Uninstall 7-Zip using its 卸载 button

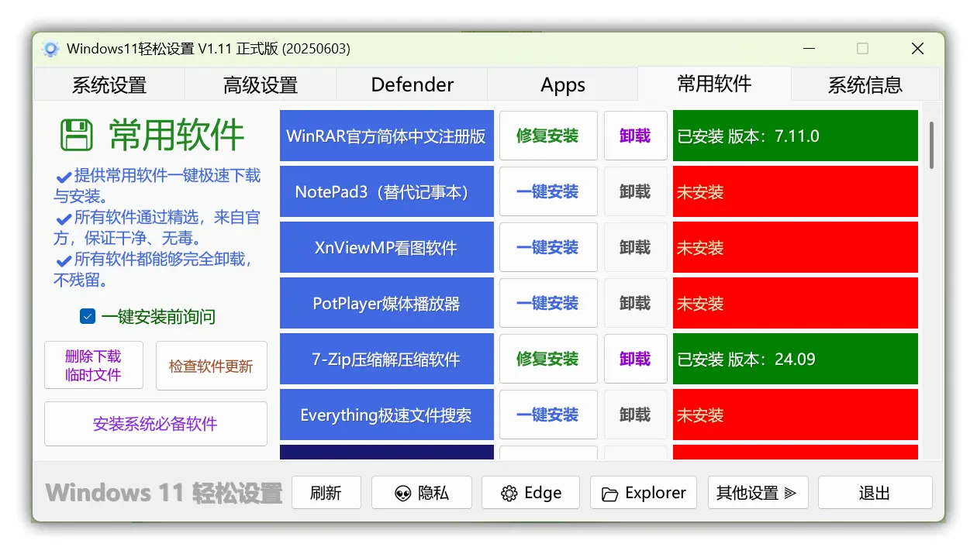[x=635, y=359]
